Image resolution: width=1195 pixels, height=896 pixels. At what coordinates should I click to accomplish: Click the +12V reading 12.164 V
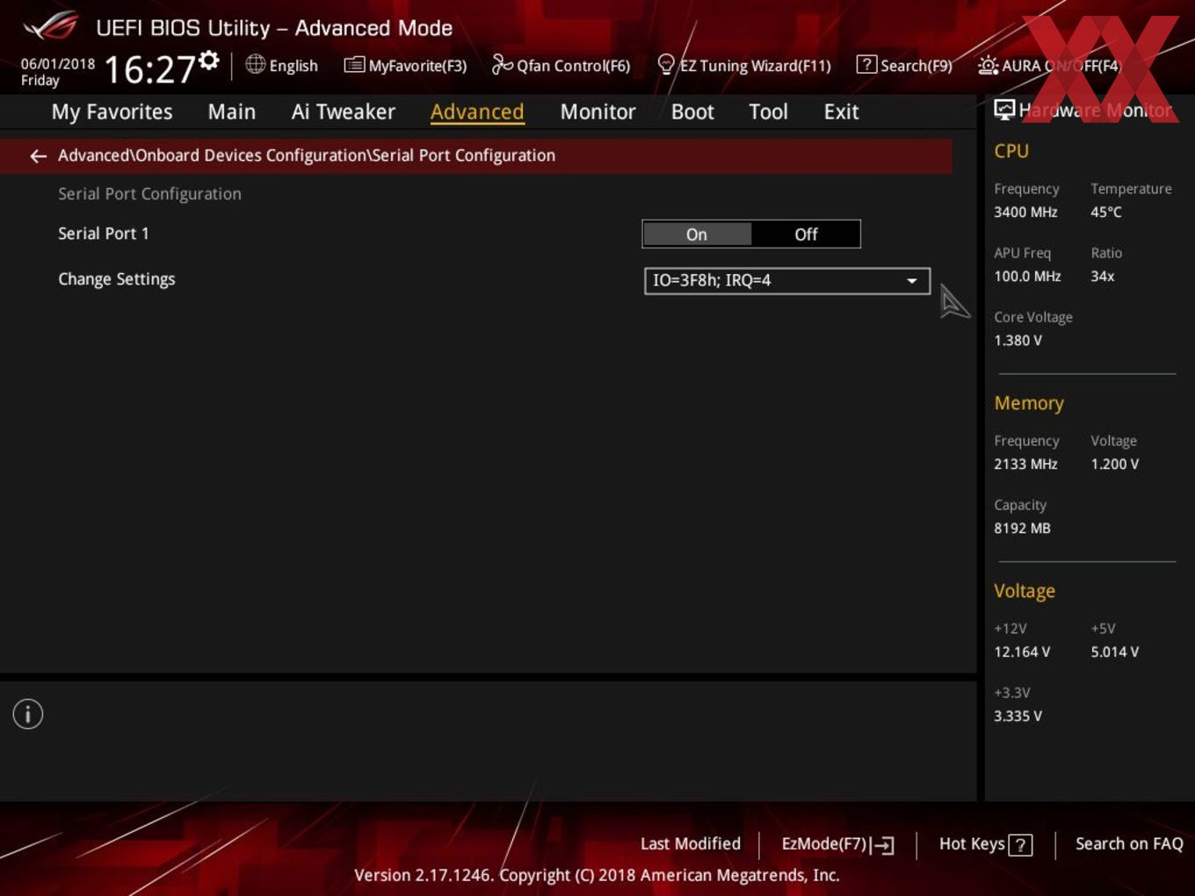[x=1022, y=652]
